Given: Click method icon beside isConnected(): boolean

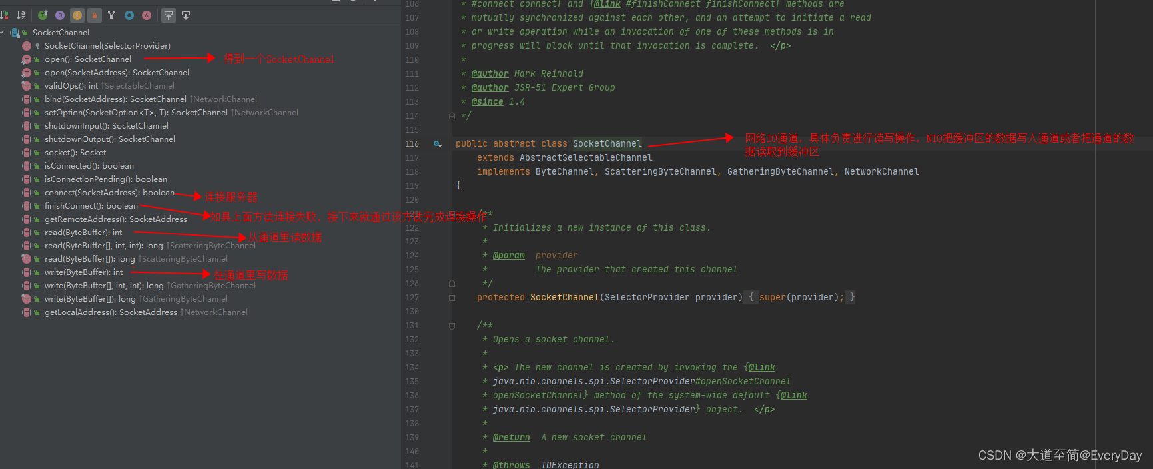Looking at the screenshot, I should click(x=27, y=165).
